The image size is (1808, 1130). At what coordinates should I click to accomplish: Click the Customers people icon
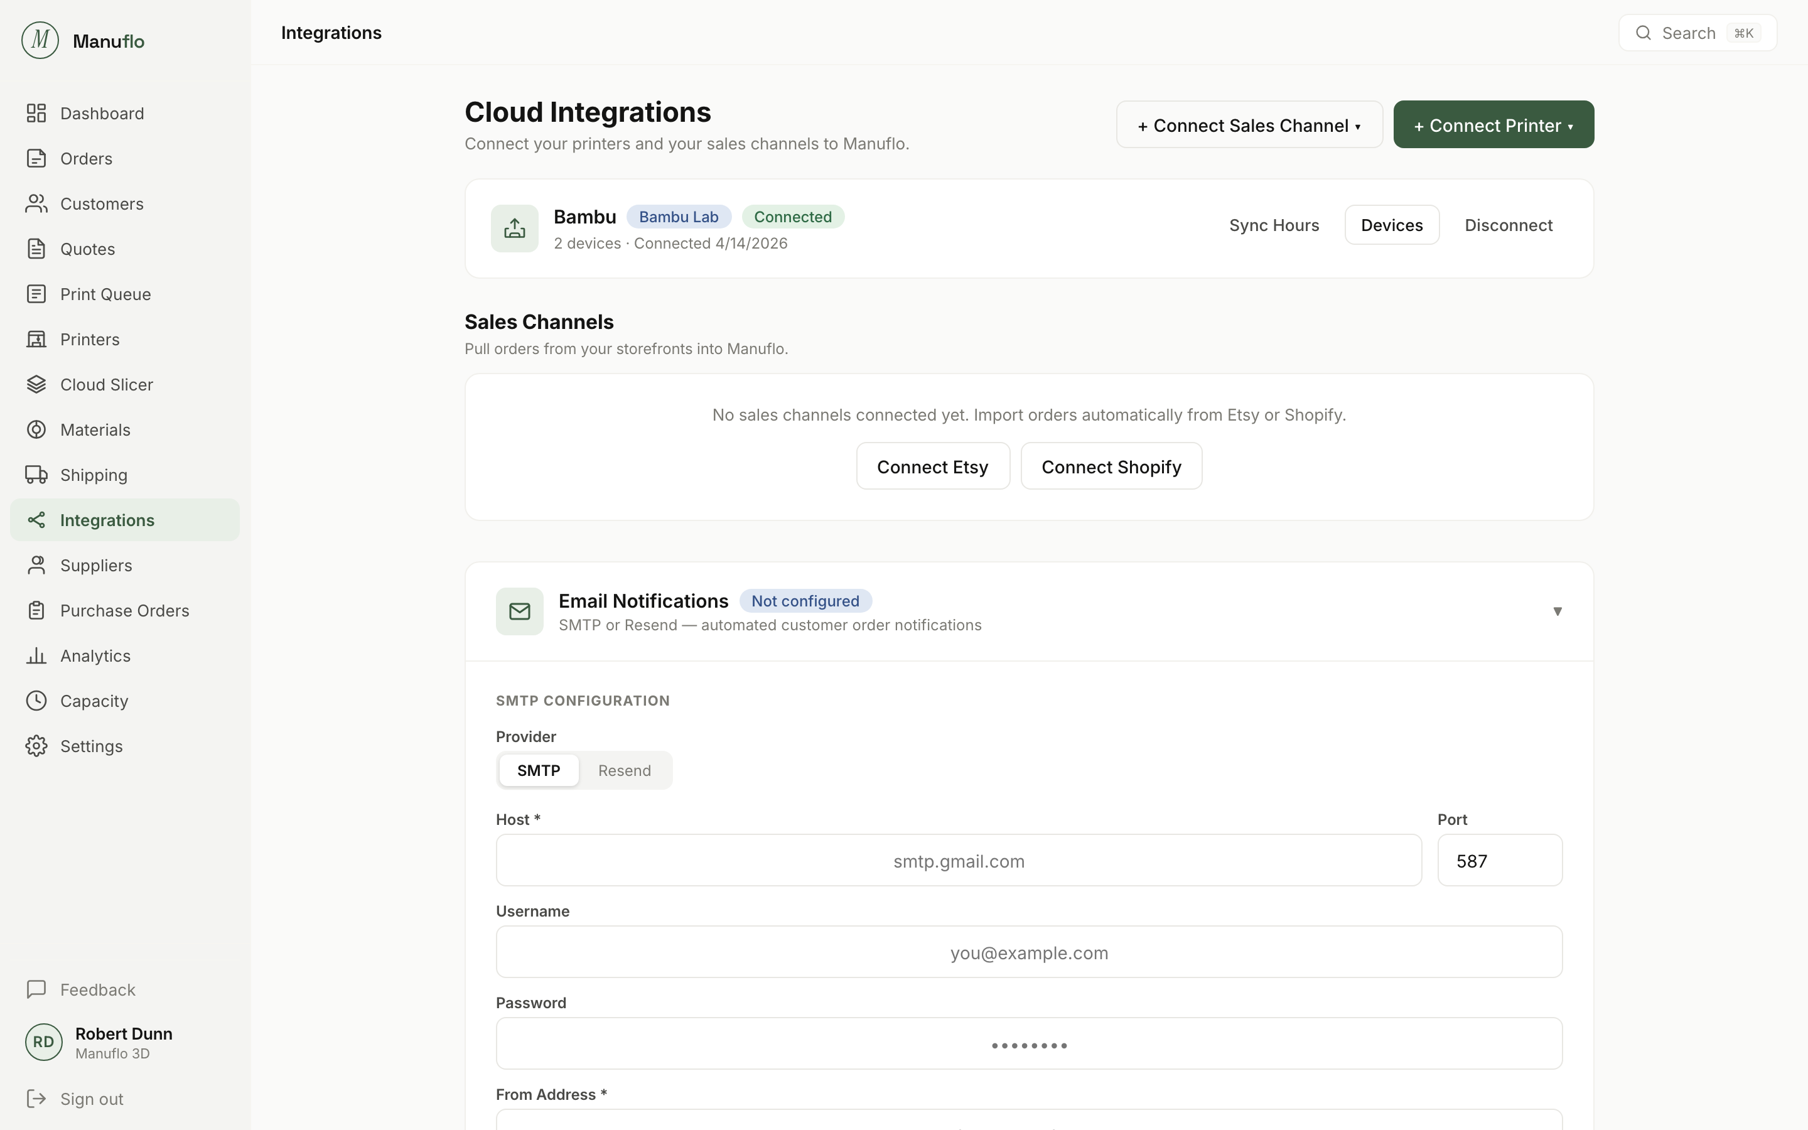36,203
